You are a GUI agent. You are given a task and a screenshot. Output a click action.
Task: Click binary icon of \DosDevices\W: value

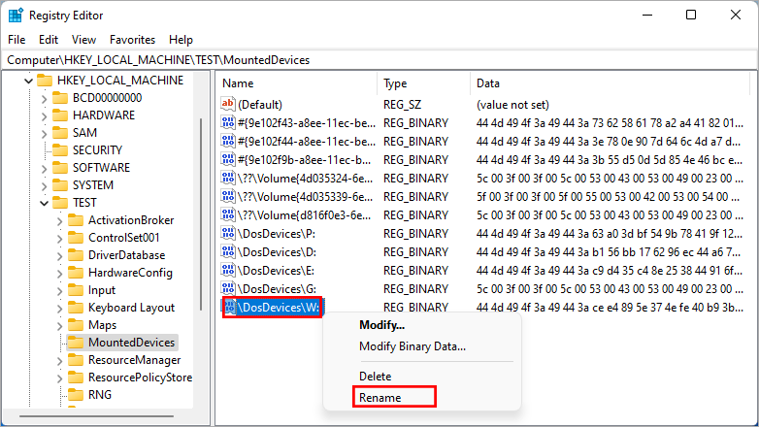[x=230, y=307]
